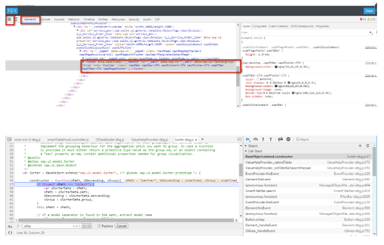Open the Network tab
This screenshot has height=245, width=384.
[x=74, y=19]
